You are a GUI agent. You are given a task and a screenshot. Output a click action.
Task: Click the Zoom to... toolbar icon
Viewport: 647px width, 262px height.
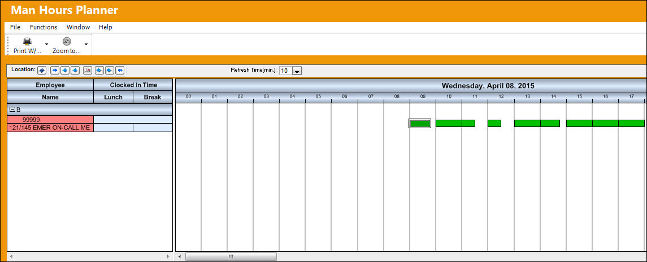67,41
